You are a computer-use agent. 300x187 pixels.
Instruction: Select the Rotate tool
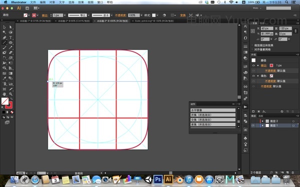click(4, 58)
